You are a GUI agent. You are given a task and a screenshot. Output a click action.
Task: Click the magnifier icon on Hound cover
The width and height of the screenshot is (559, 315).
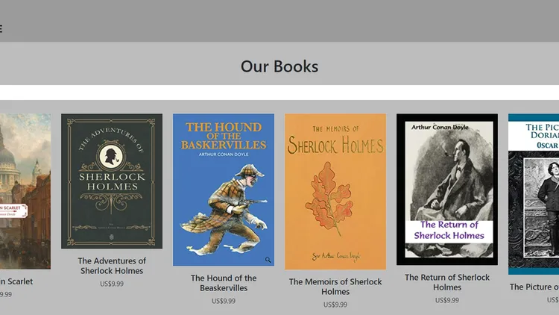coord(268,260)
